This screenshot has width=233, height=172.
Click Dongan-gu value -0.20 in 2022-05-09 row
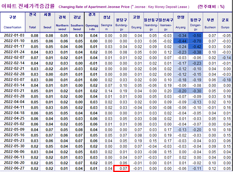[196, 130]
